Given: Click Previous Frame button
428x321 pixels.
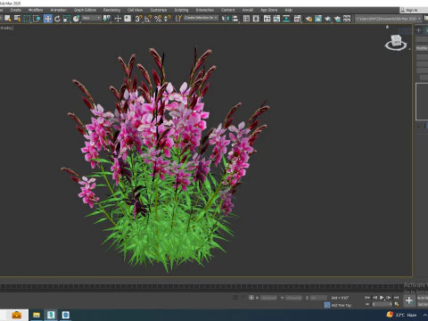Looking at the screenshot, I should [374, 297].
